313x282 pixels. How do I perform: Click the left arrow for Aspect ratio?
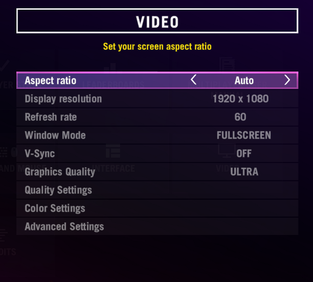(x=193, y=80)
